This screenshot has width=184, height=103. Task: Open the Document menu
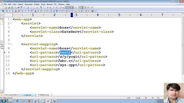pyautogui.click(x=28, y=4)
